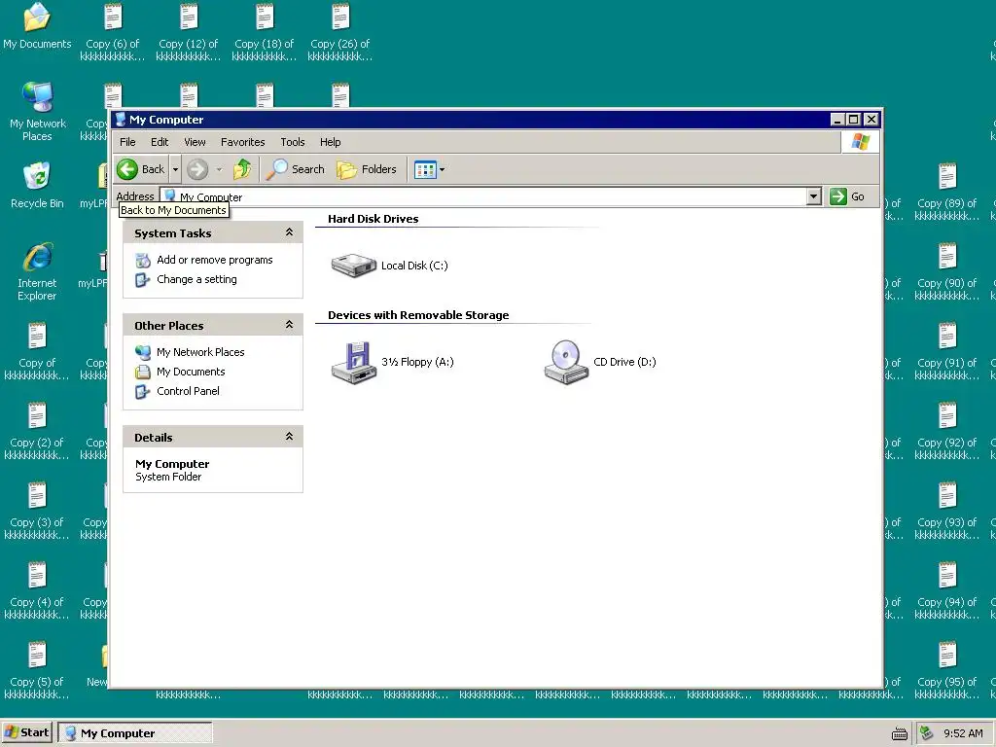The image size is (996, 747).
Task: Click the green Go button
Action: [x=847, y=196]
